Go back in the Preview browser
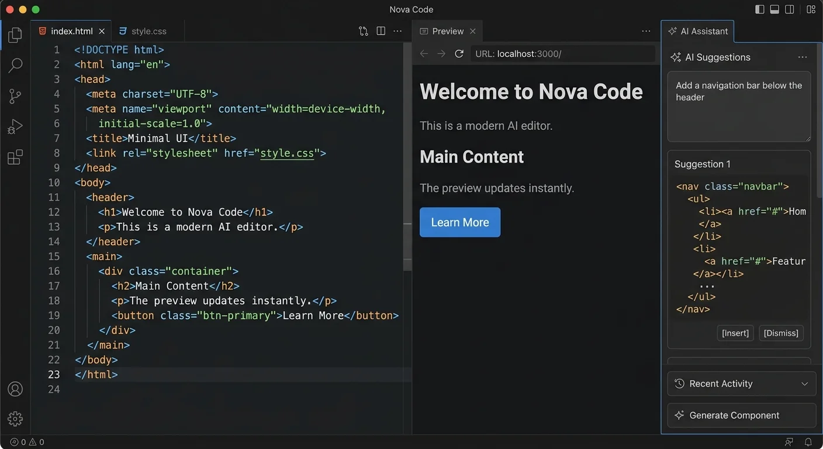 tap(424, 54)
